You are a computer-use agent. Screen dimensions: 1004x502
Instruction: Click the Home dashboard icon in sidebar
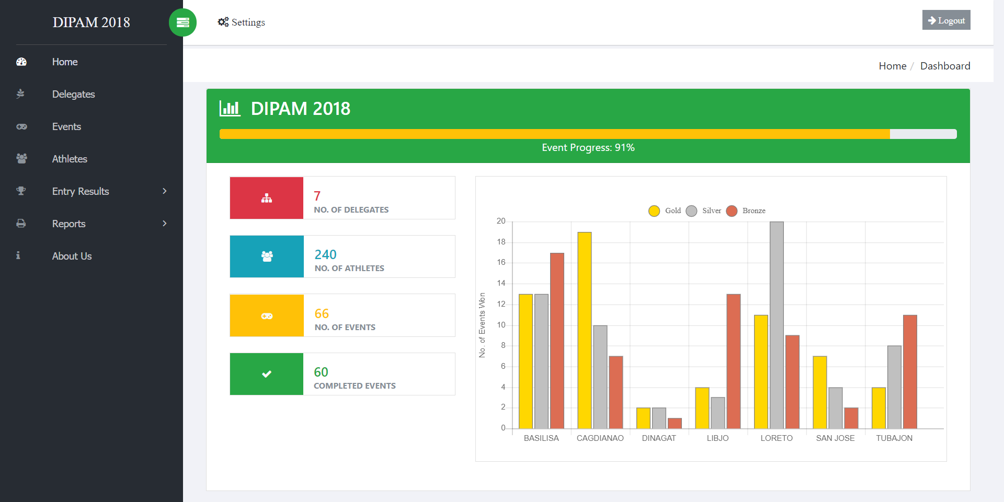coord(21,62)
